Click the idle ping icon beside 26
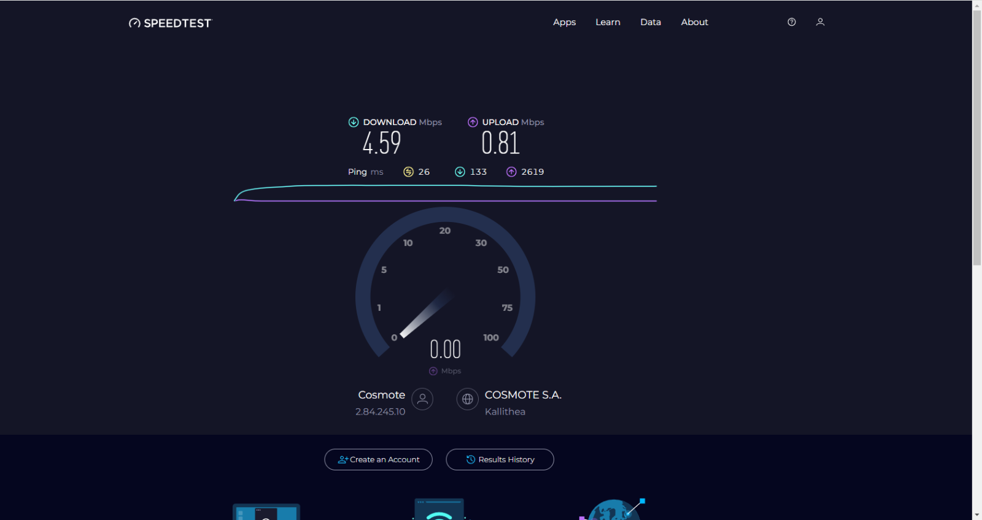Viewport: 982px width, 520px height. click(x=408, y=172)
